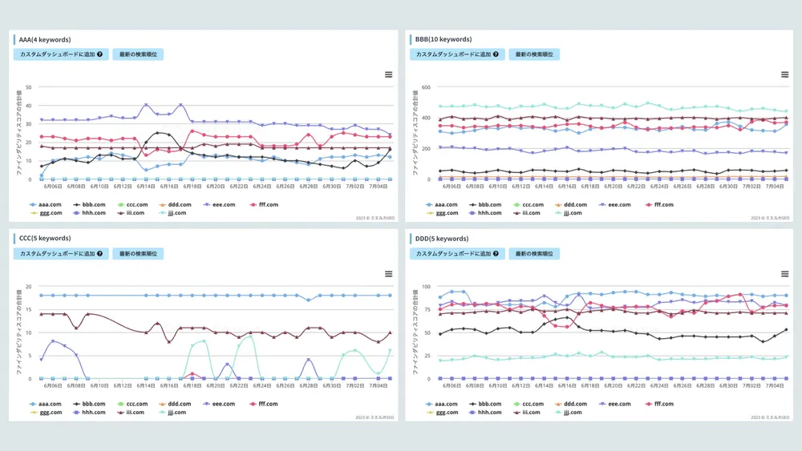Click 最新の検索順位 button in the CCC panel

pyautogui.click(x=138, y=254)
